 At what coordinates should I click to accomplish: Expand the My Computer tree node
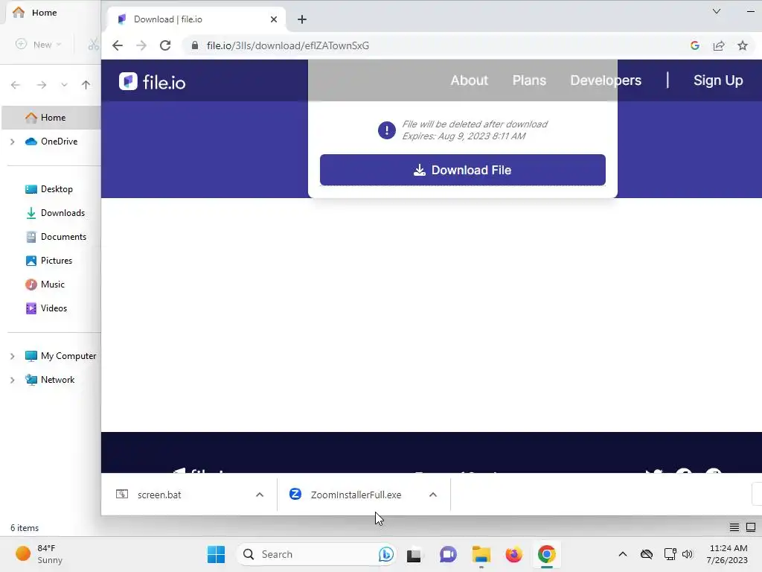point(13,356)
